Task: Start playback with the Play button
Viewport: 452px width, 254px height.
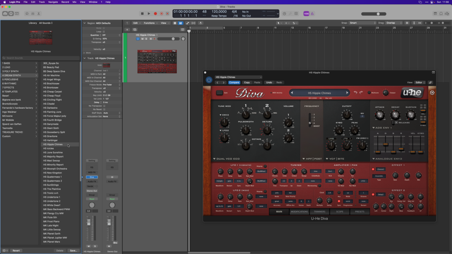Action: pyautogui.click(x=149, y=13)
